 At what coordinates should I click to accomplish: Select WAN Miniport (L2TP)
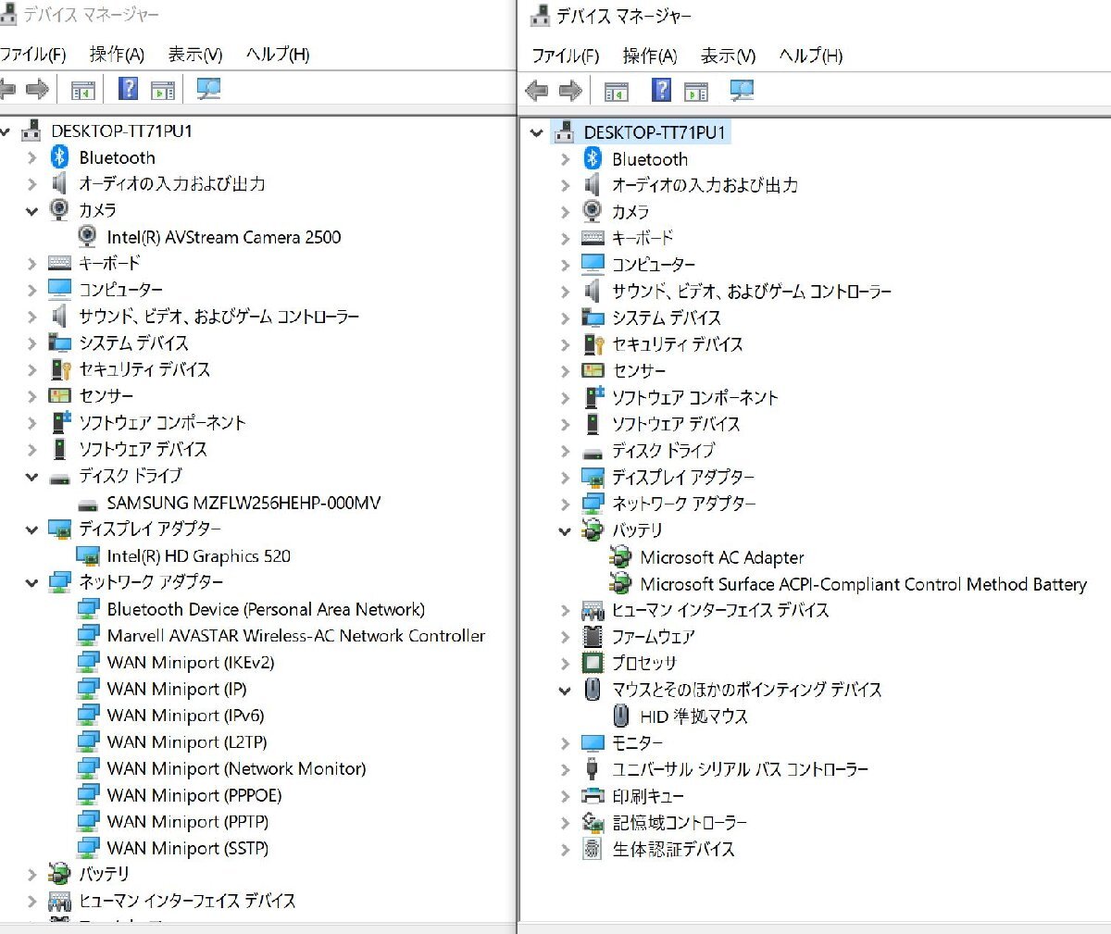(187, 742)
